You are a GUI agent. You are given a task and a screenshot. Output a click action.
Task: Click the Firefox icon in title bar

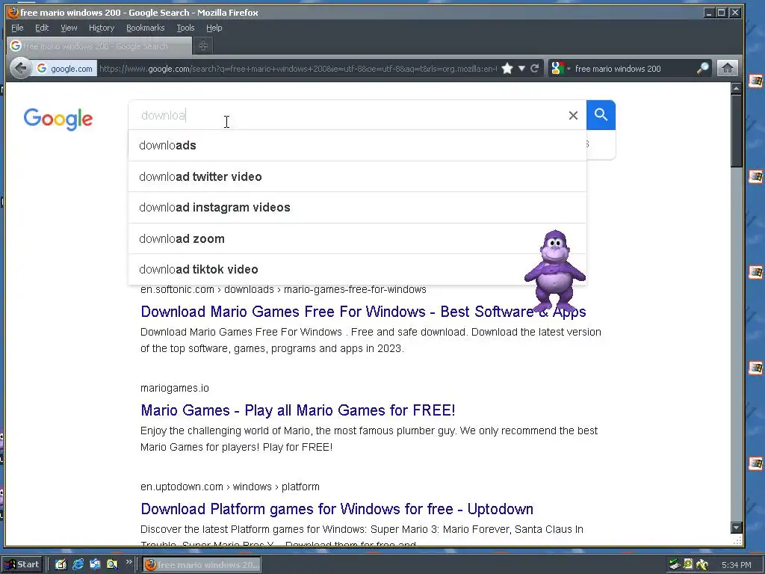point(13,12)
